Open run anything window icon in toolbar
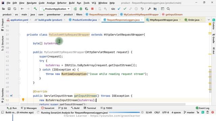Screen dimensions: 216x121 (163, 9)
